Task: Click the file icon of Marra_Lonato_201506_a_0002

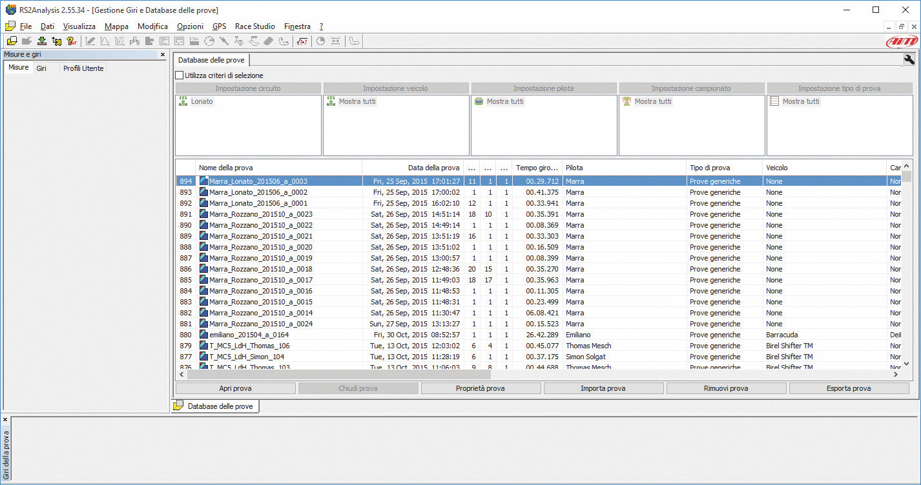Action: 204,192
